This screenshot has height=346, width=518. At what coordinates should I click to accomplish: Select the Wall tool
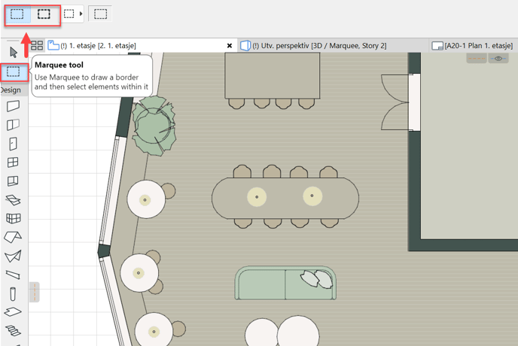click(x=14, y=106)
